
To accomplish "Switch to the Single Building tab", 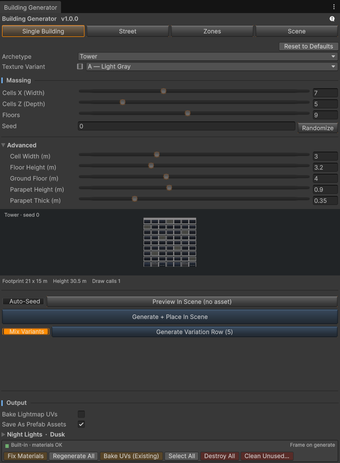I will coord(43,31).
